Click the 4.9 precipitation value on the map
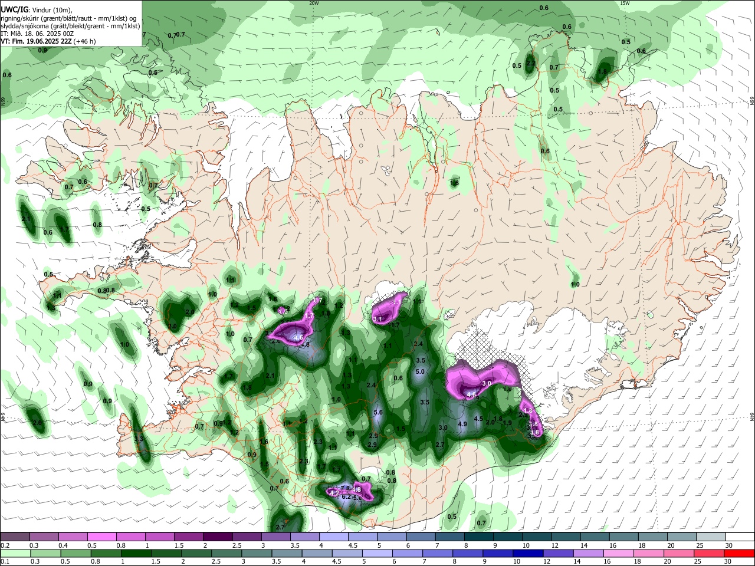755x566 pixels. click(462, 424)
